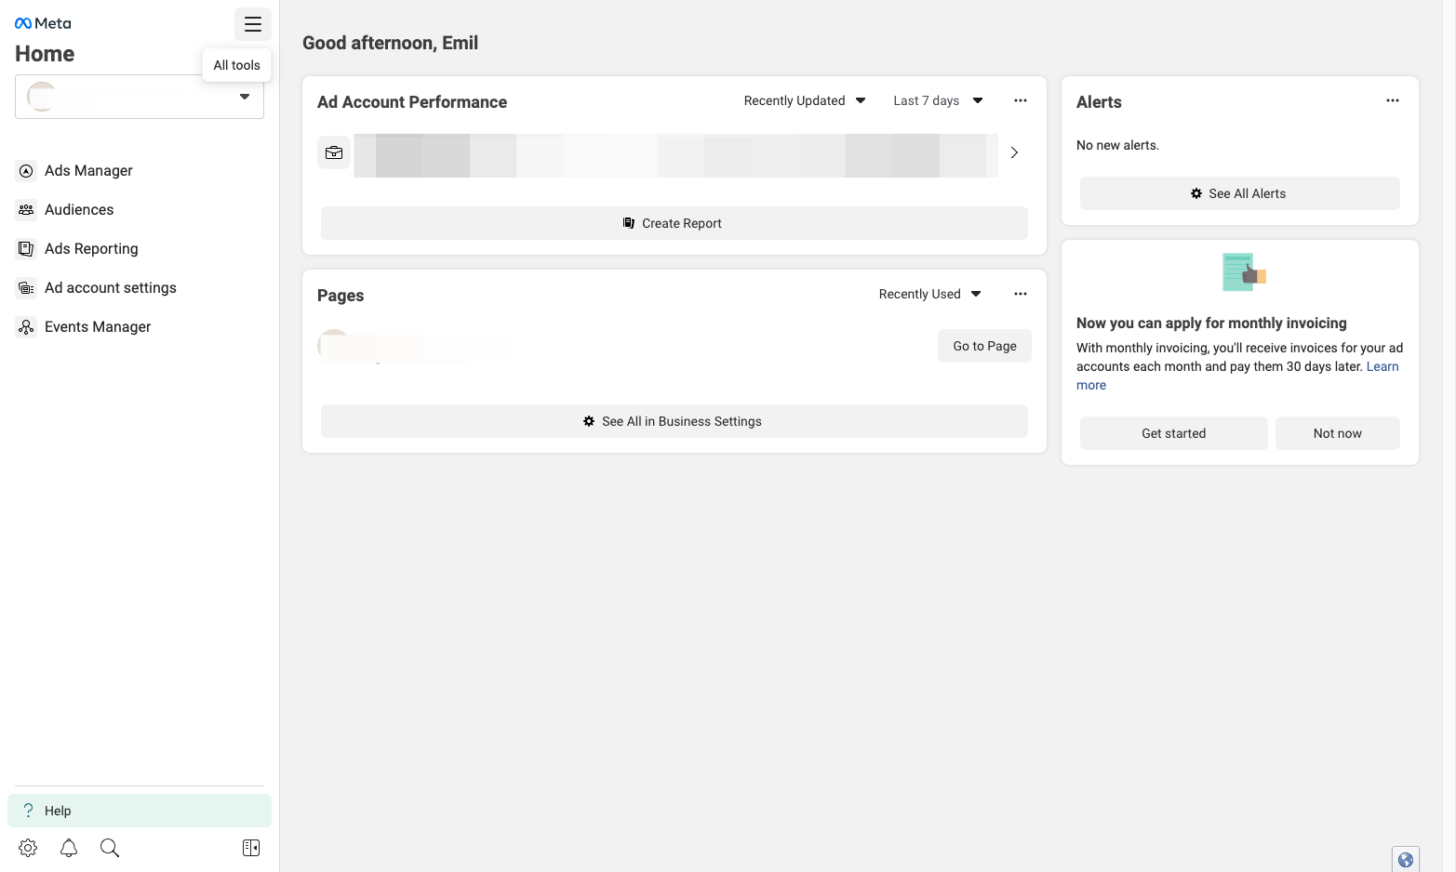Click the Ad account settings icon
The image size is (1456, 872).
tap(26, 288)
